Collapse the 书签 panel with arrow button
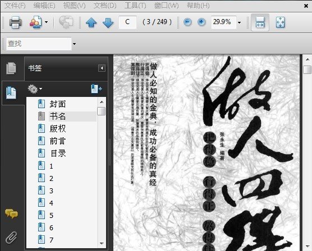Image resolution: width=312 pixels, height=251 pixels. pos(102,68)
